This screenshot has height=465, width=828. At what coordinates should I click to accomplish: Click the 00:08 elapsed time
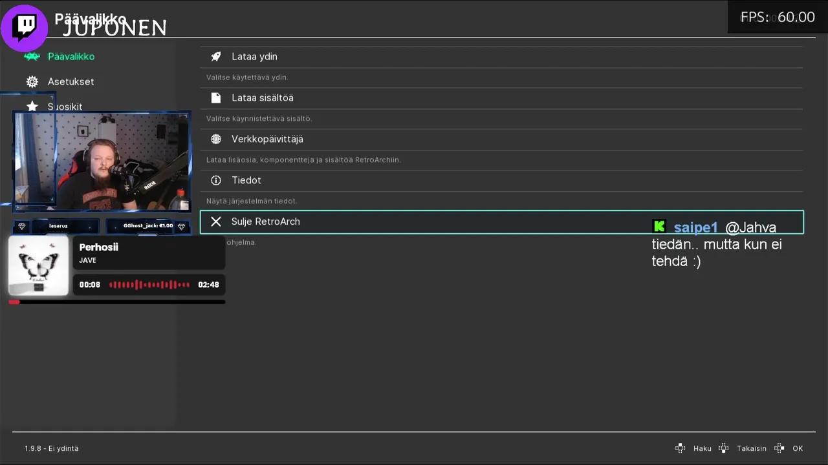[90, 285]
